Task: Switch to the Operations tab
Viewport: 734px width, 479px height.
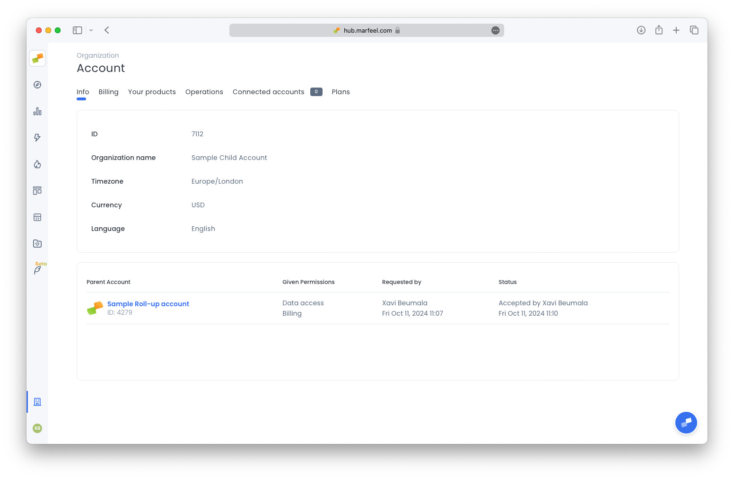Action: 204,92
